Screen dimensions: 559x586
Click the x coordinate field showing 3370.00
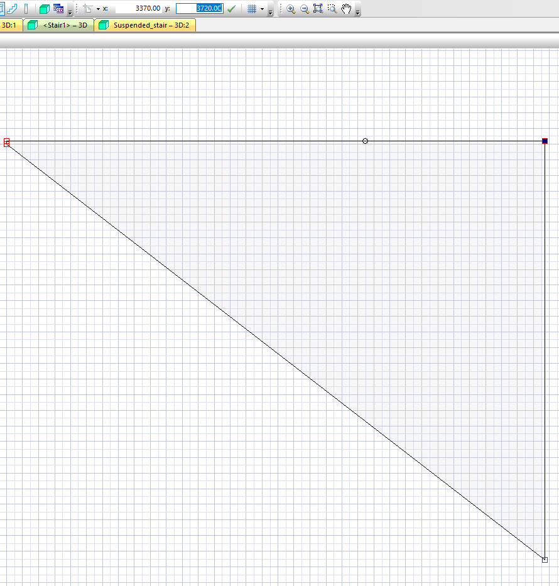pos(139,8)
